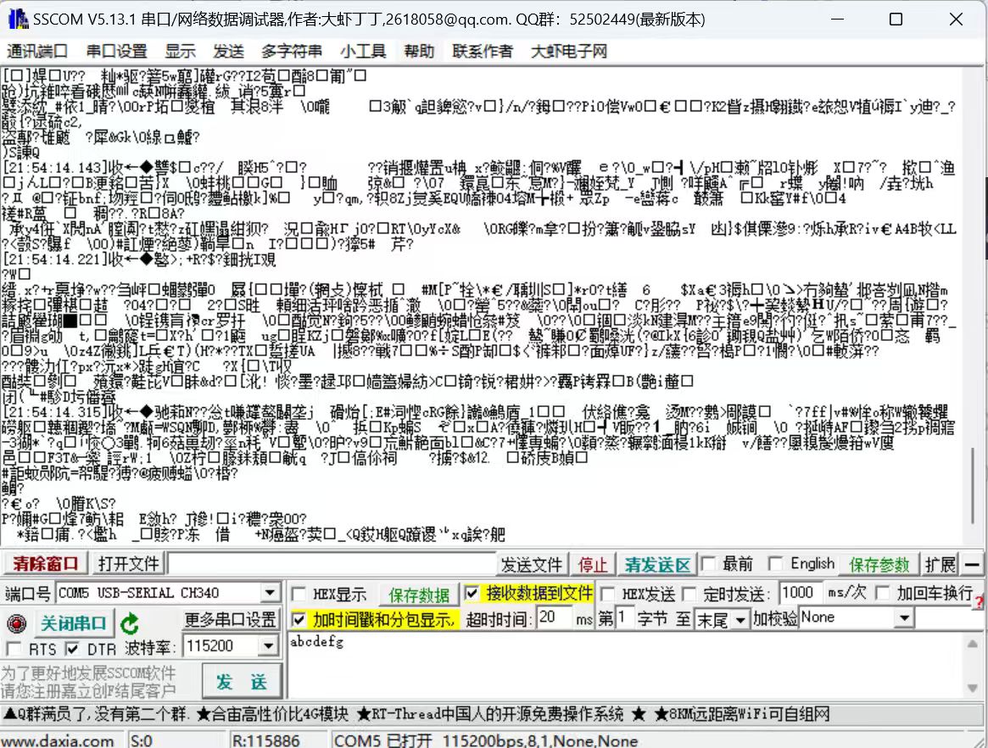Click the 打开文件 button
988x748 pixels.
[129, 563]
